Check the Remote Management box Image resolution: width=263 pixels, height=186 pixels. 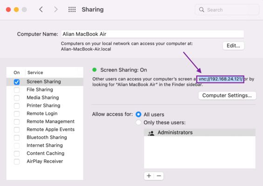tap(17, 122)
